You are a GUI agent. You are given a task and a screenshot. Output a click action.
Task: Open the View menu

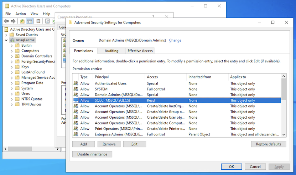point(34,14)
